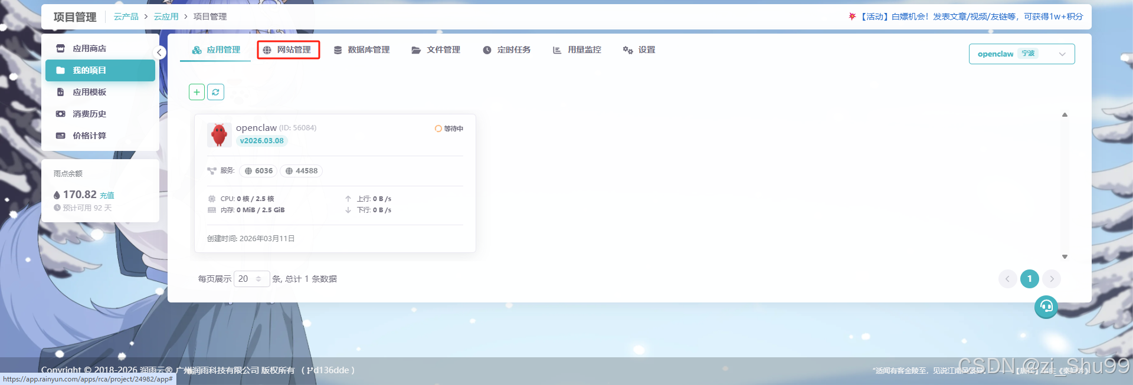Open the customer support headset button
This screenshot has width=1133, height=385.
coord(1046,307)
